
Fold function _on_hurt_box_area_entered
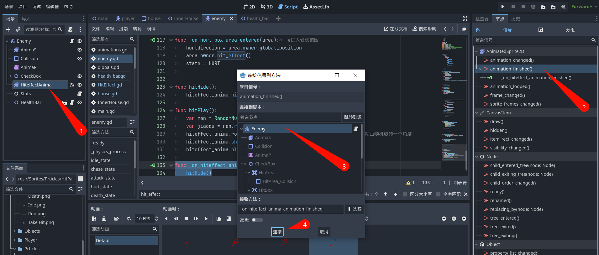click(171, 40)
